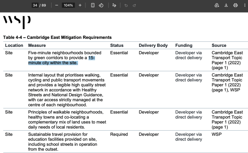This screenshot has width=248, height=153.
Task: Download the PDF file
Action: (226, 5)
